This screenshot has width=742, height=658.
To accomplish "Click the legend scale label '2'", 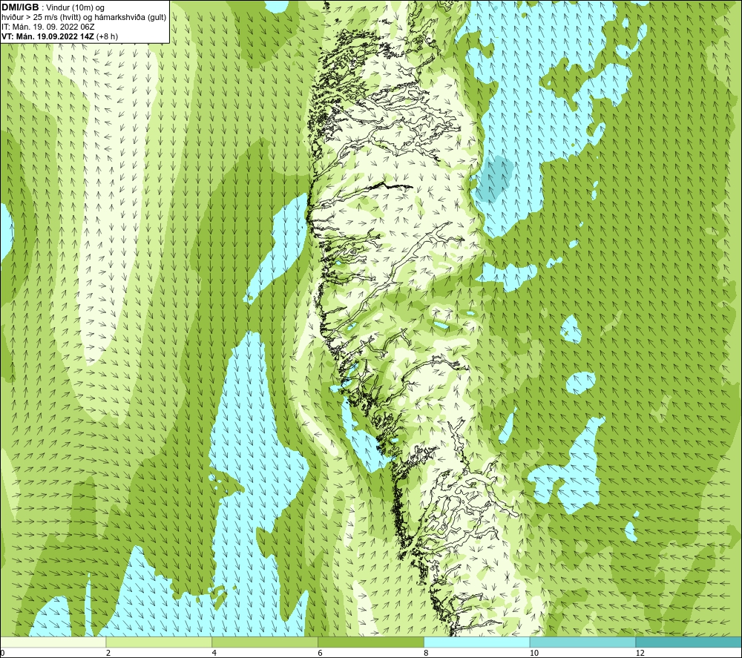I will (108, 653).
